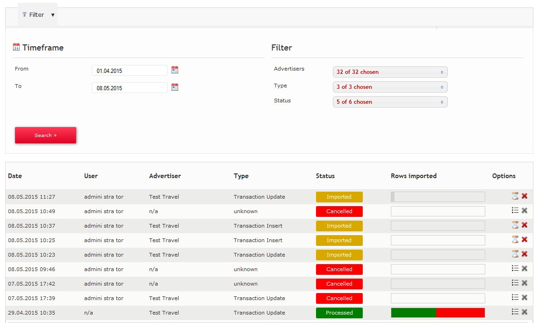
Task: Open the From date calendar picker
Action: (175, 70)
